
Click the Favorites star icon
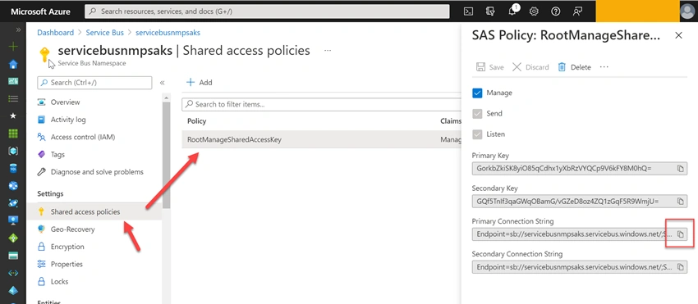coord(13,116)
